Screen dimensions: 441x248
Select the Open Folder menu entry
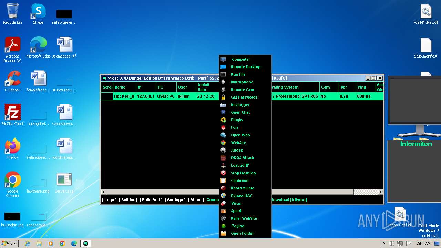245,233
